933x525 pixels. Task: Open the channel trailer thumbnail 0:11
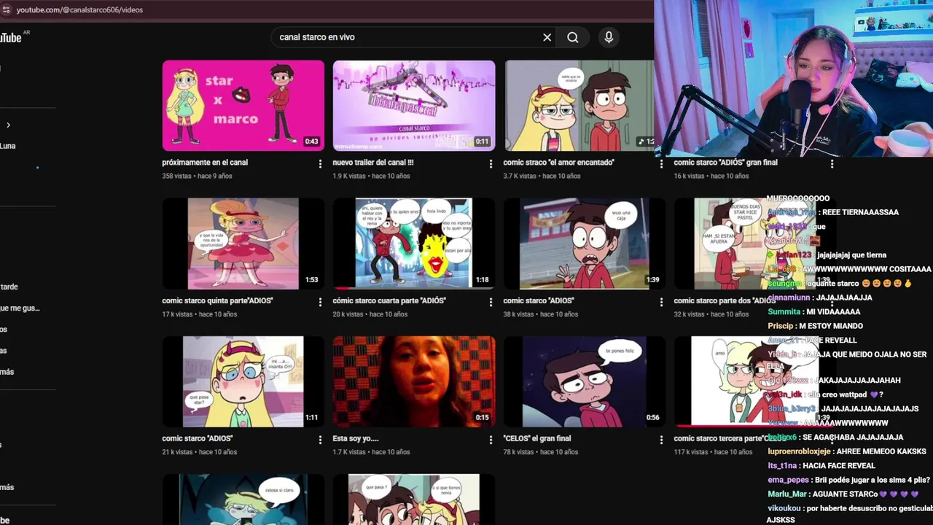point(414,106)
